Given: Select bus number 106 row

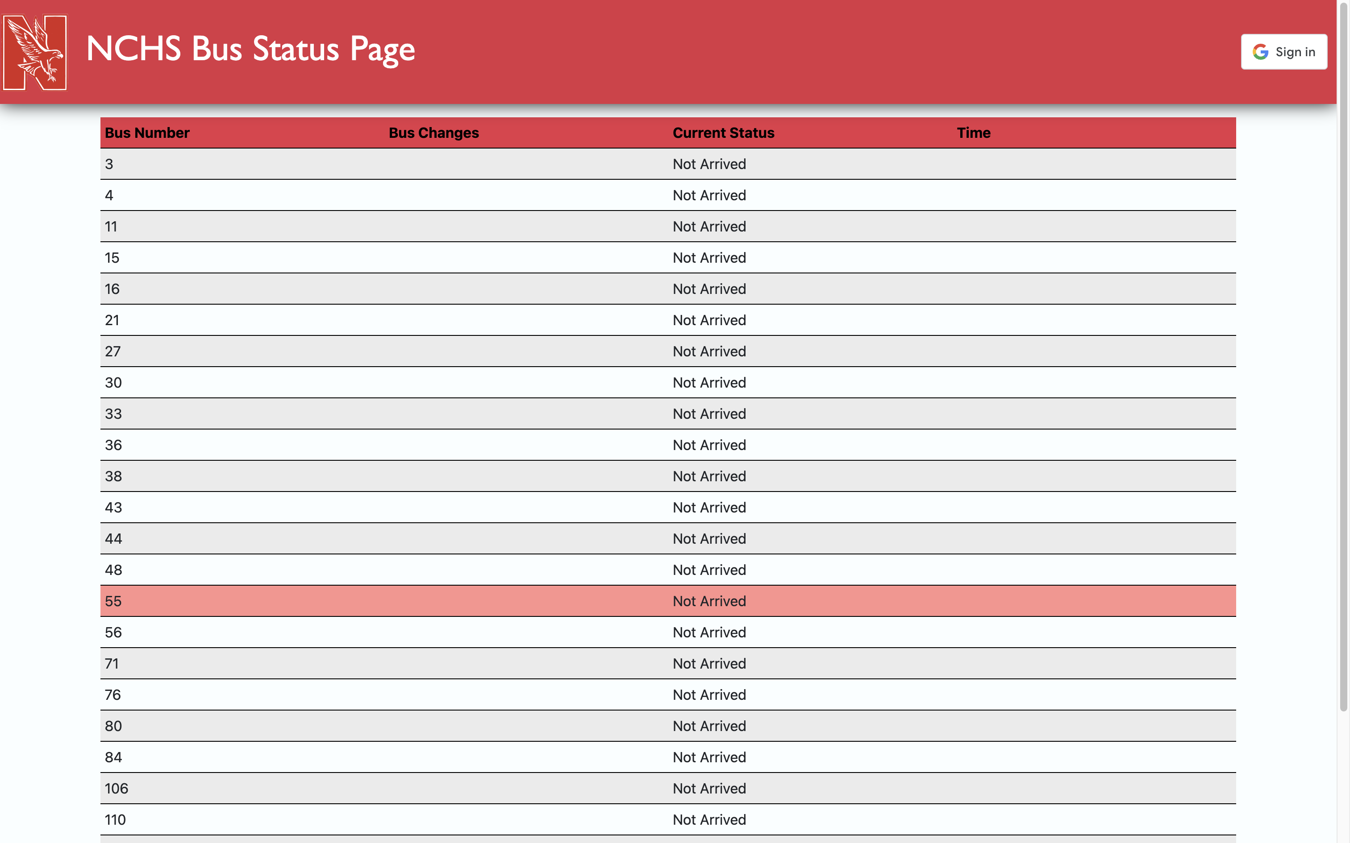Looking at the screenshot, I should (x=668, y=789).
